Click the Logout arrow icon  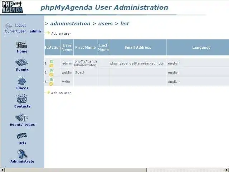pyautogui.click(x=9, y=25)
